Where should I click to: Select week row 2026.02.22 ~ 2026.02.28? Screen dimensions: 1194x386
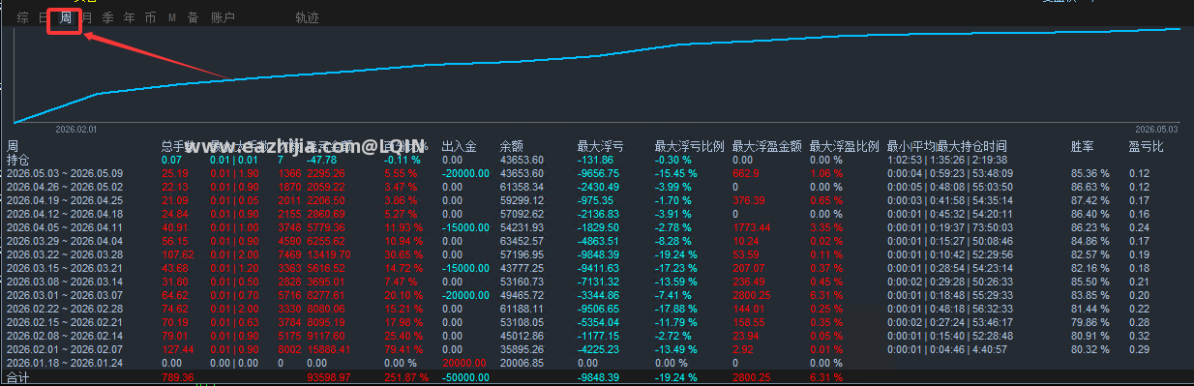[65, 309]
